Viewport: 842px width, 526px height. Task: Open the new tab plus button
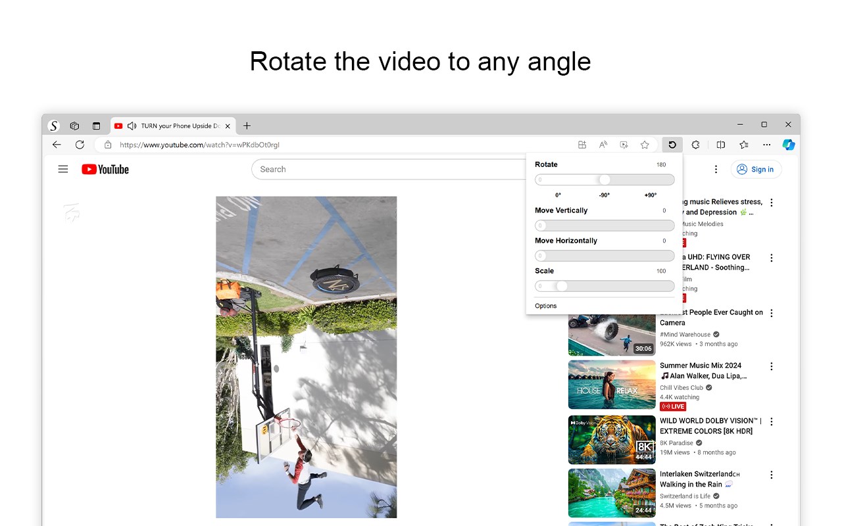pyautogui.click(x=247, y=126)
